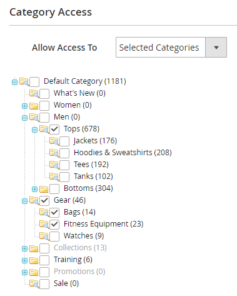Screen dimensions: 237x296
Task: Click folder icon beside Jackets
Action: (x=54, y=141)
